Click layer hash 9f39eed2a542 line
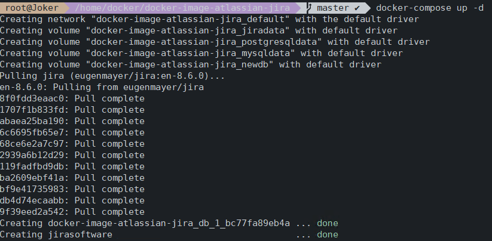The width and height of the screenshot is (492, 241). [72, 212]
